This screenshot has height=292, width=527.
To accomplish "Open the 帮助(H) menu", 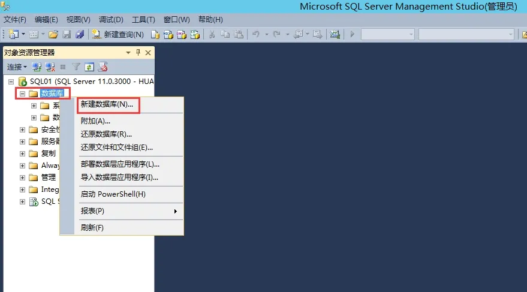I will pos(210,20).
